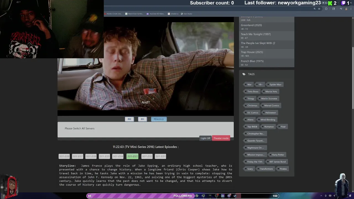This screenshot has height=199, width=354.
Task: Open Discord from the taskbar
Action: pyautogui.click(x=229, y=196)
